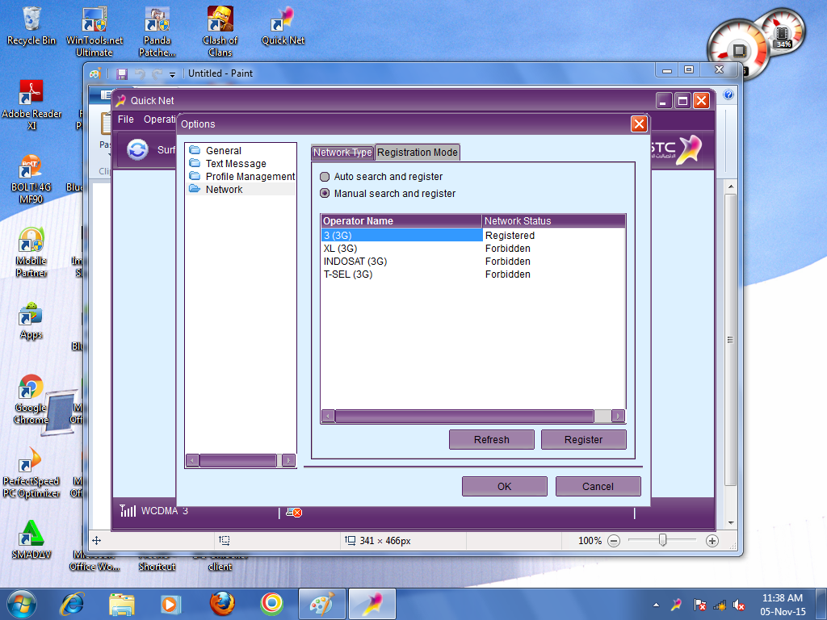Show hidden system tray icons
Image resolution: width=827 pixels, height=620 pixels.
point(656,605)
